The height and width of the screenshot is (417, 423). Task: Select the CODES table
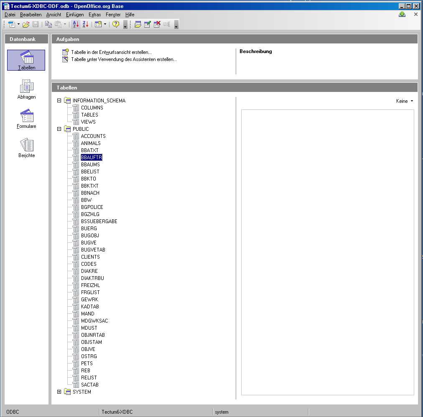pyautogui.click(x=89, y=264)
